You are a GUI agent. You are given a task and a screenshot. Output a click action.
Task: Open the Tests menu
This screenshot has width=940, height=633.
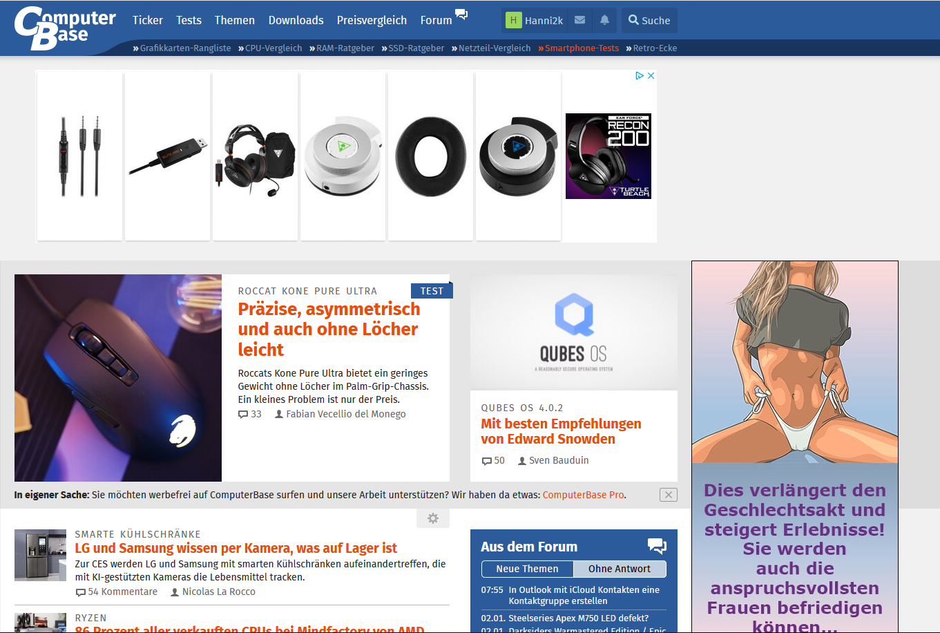pos(189,20)
